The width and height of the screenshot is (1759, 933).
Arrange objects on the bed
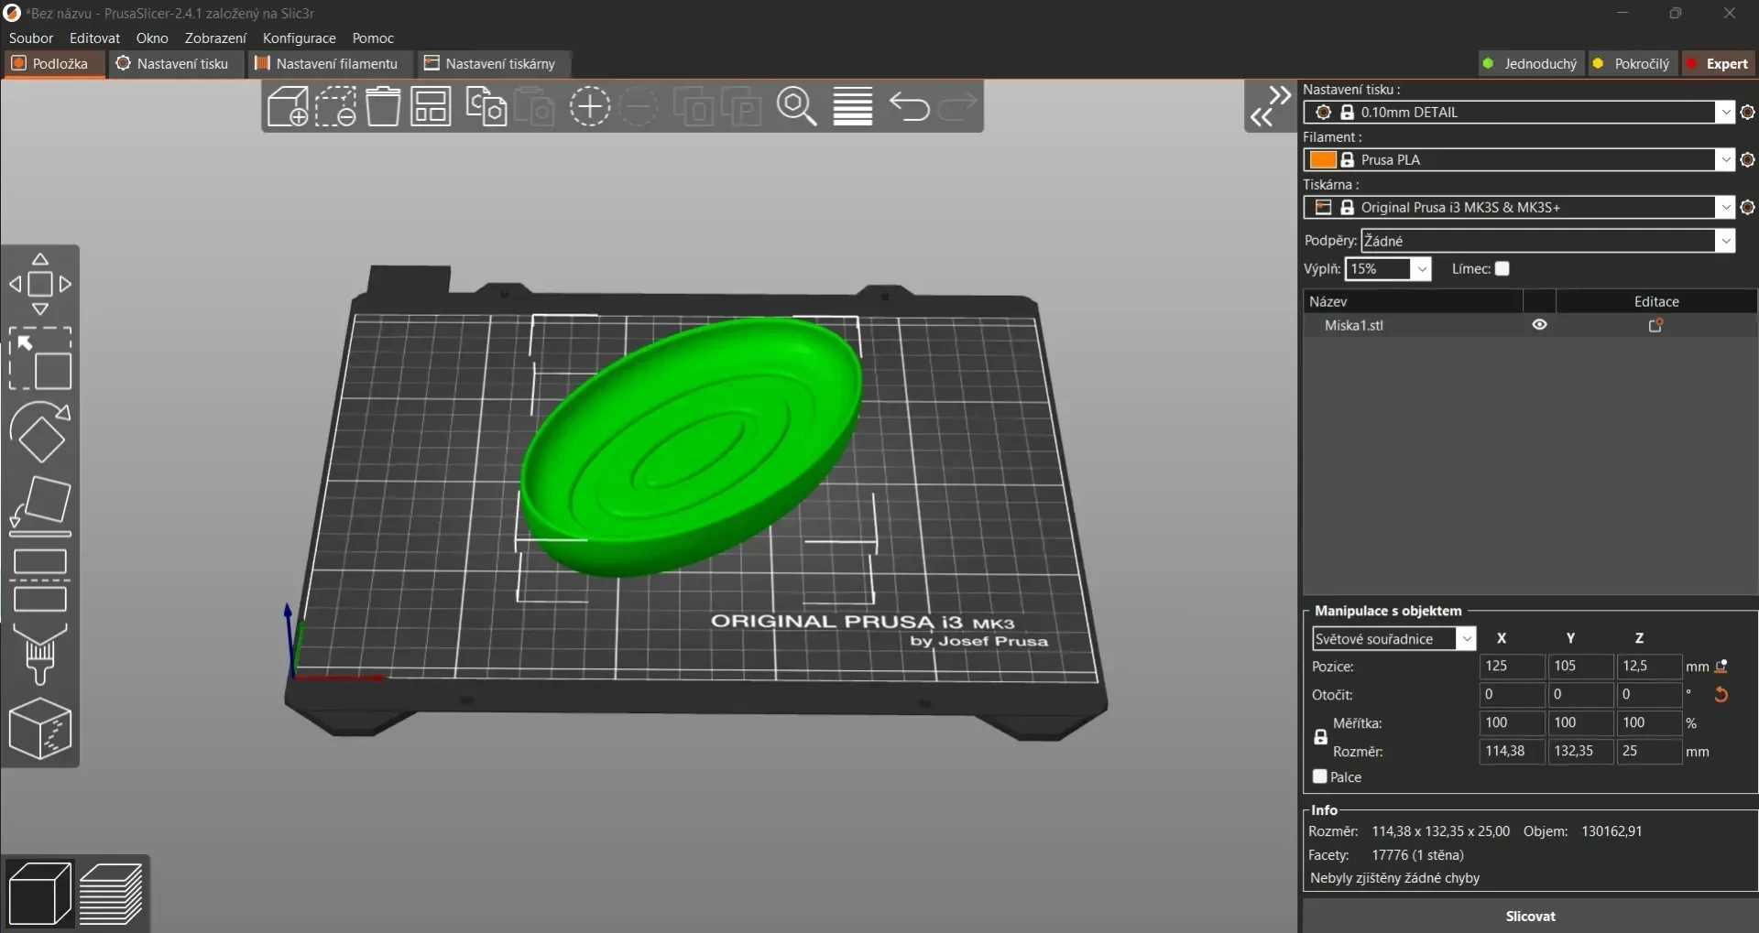tap(431, 106)
